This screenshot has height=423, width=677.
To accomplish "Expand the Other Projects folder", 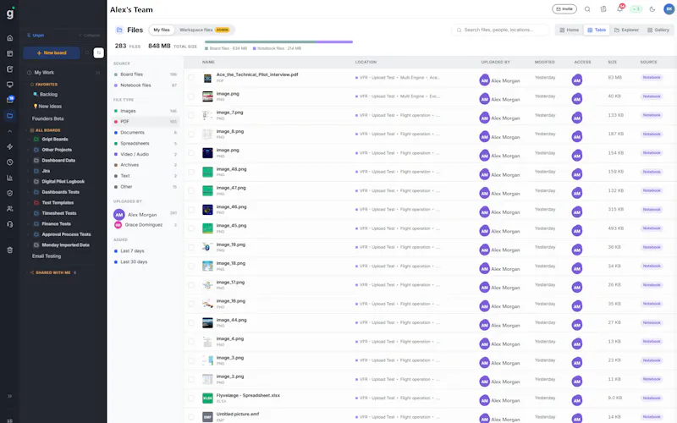I will (29, 150).
